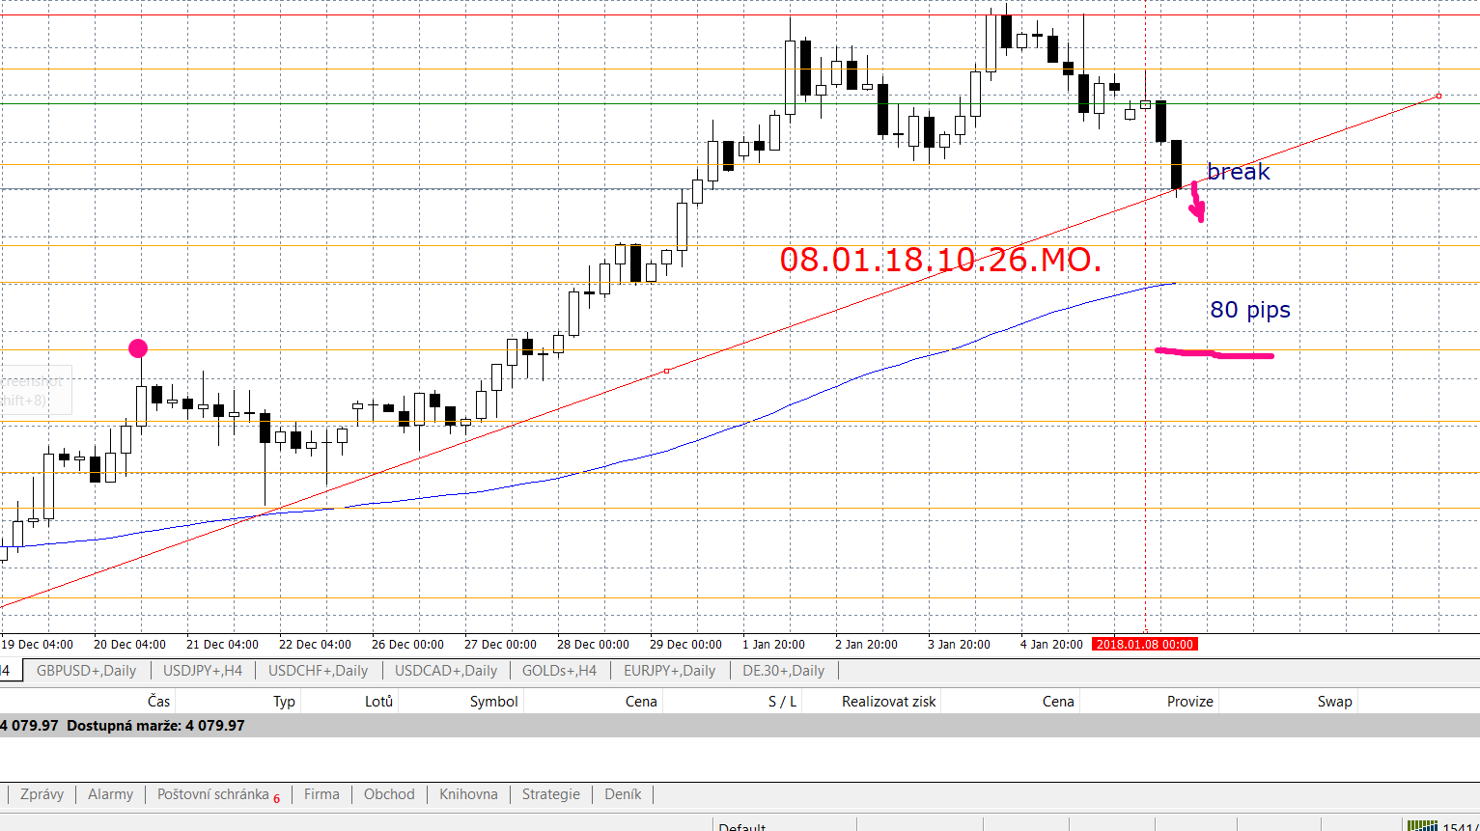The height and width of the screenshot is (831, 1480).
Task: Switch to the Alarmy terminal tab
Action: [x=111, y=794]
